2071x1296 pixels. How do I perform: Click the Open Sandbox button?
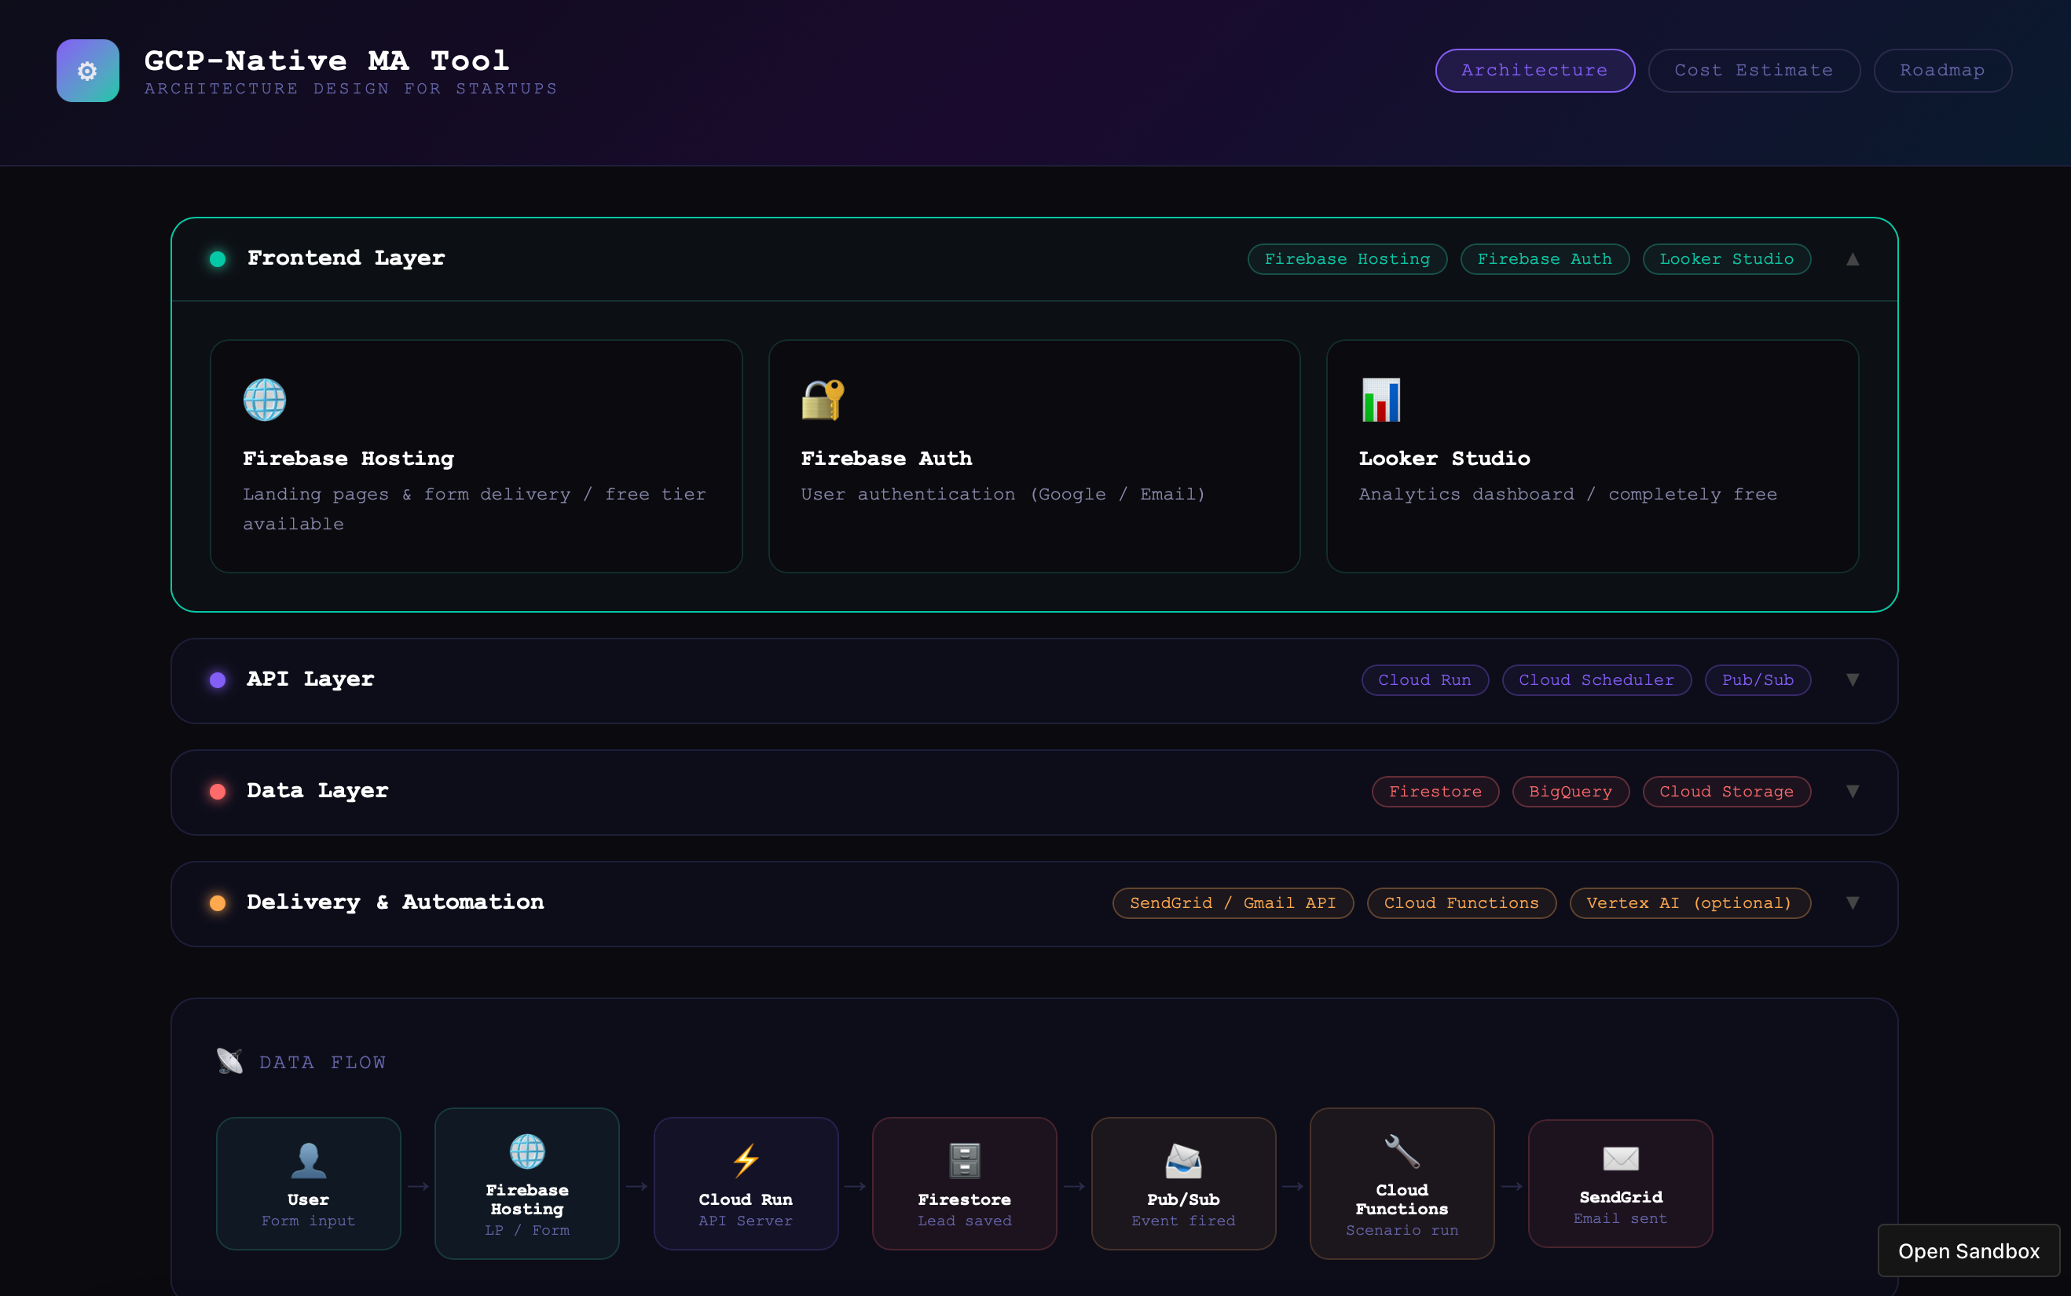pos(1968,1250)
